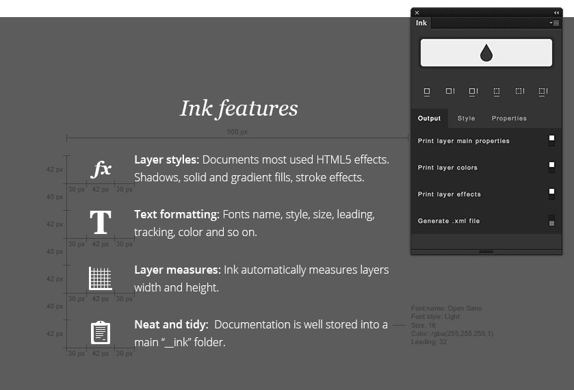Click the "width and height." text line
Viewport: 574px width, 390px height.
pyautogui.click(x=177, y=287)
